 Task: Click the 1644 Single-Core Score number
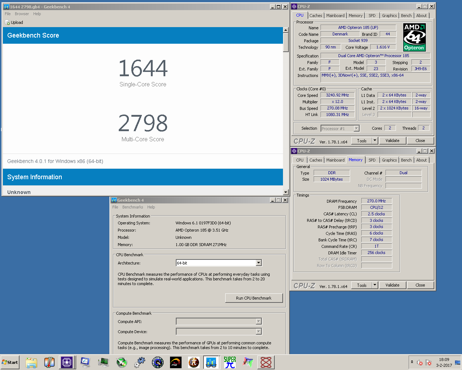[x=143, y=68]
